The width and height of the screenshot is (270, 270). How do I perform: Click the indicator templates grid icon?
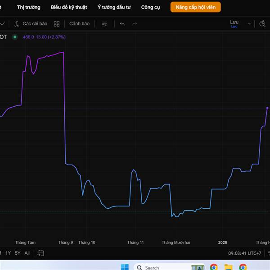pos(57,23)
